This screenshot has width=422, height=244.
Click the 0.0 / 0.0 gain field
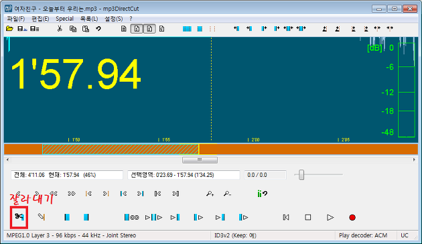tap(265, 175)
